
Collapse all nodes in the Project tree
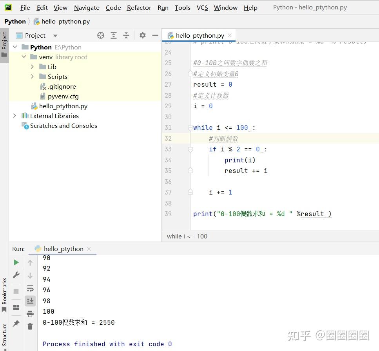coord(126,35)
